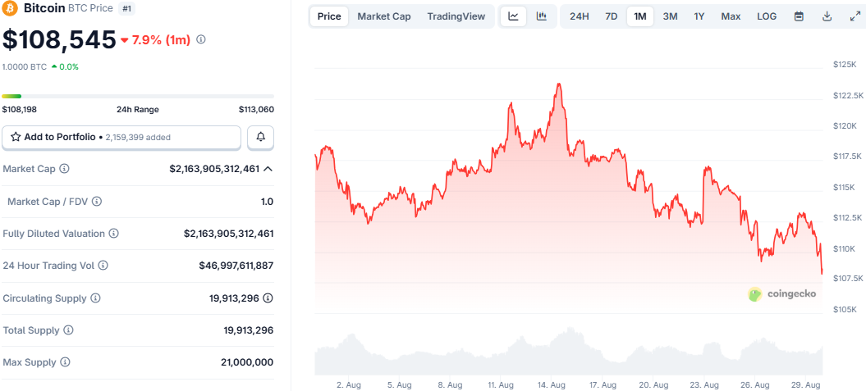The width and height of the screenshot is (866, 391).
Task: Select the Price chart tab
Action: (329, 16)
